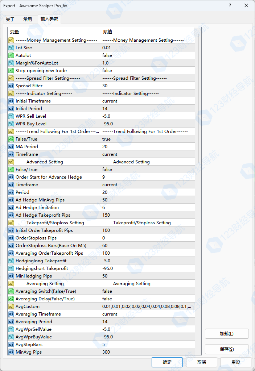
Task: Click the parameter list vertical scrollbar thumb
Action: (198, 98)
